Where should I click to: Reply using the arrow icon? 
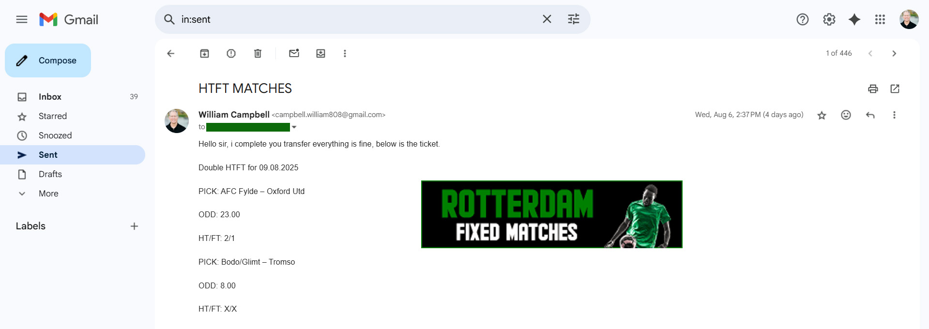[x=870, y=115]
